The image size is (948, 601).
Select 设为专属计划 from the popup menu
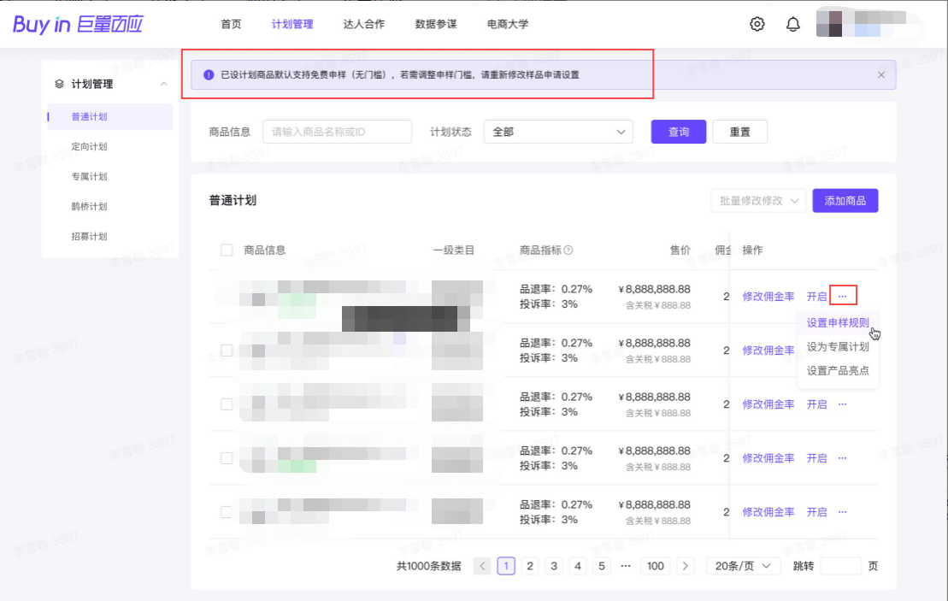click(x=838, y=347)
